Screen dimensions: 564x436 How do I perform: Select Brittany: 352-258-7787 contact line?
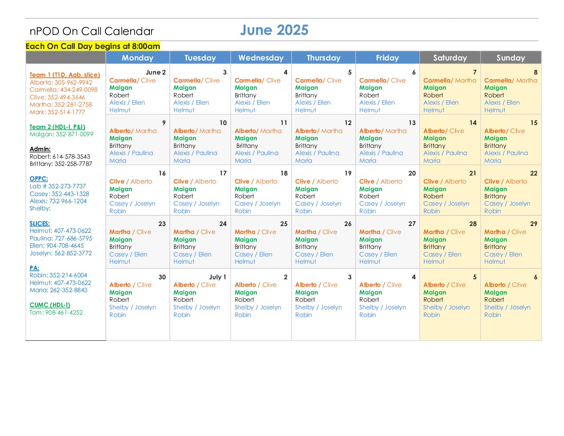tap(61, 164)
